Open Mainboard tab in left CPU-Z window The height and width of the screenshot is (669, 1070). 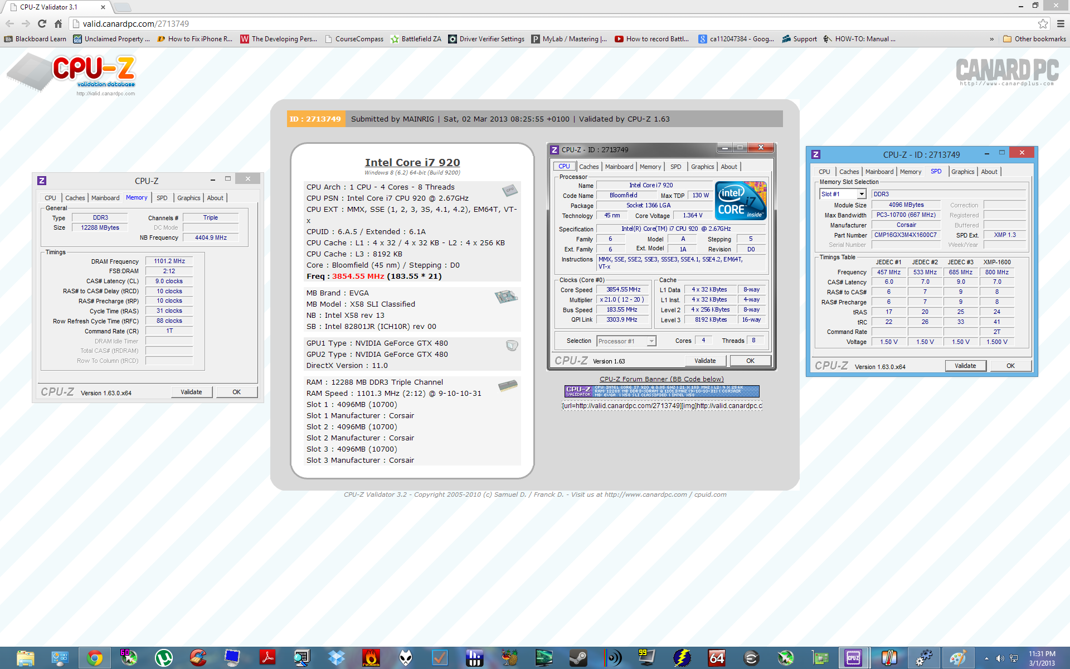point(105,198)
